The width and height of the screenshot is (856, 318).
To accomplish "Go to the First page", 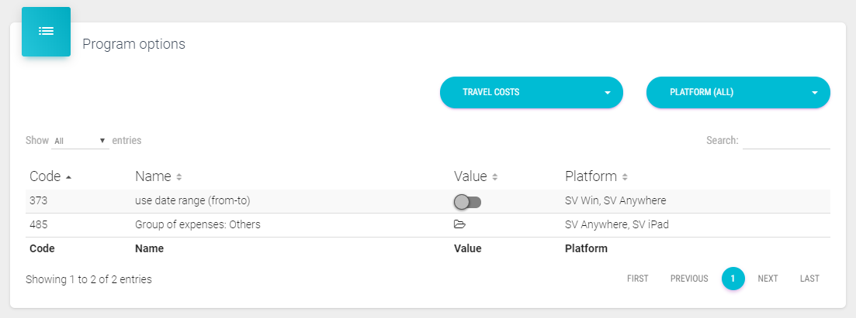I will pyautogui.click(x=637, y=279).
